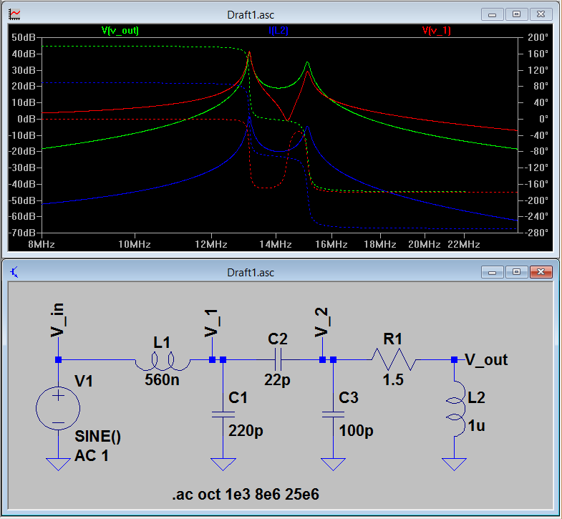Click the 1.5 resistance value
Screen dimensions: 562x519
(x=393, y=380)
